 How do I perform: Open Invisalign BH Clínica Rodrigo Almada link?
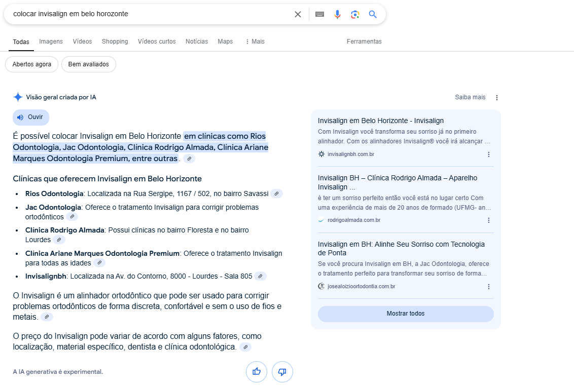pos(398,182)
